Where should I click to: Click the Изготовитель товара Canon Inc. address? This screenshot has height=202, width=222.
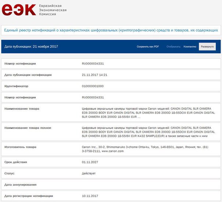[145, 149]
